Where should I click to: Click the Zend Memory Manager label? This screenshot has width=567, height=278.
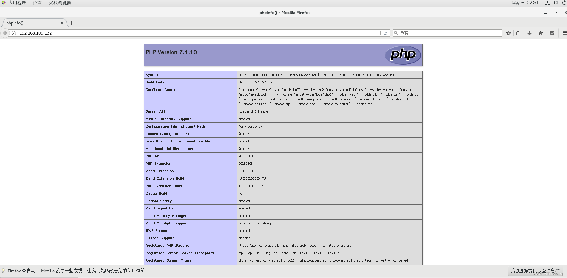[166, 216]
